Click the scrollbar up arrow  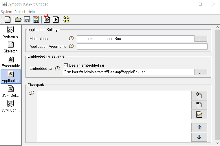(217, 27)
